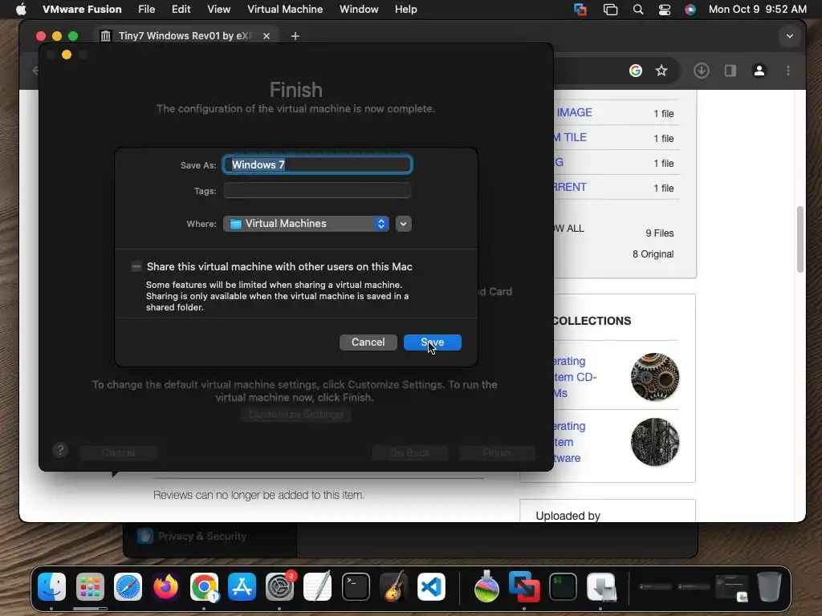The height and width of the screenshot is (616, 822).
Task: Open Google Chrome from the Dock
Action: [x=204, y=586]
